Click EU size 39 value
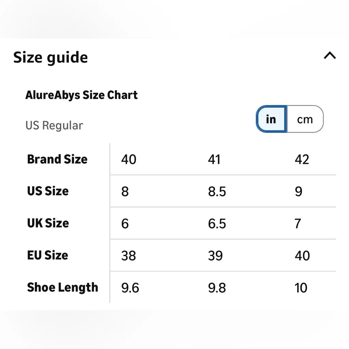349x349 pixels. click(x=215, y=256)
